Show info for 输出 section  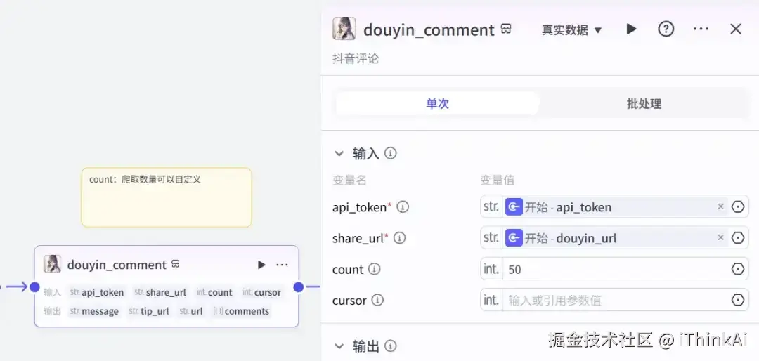390,346
